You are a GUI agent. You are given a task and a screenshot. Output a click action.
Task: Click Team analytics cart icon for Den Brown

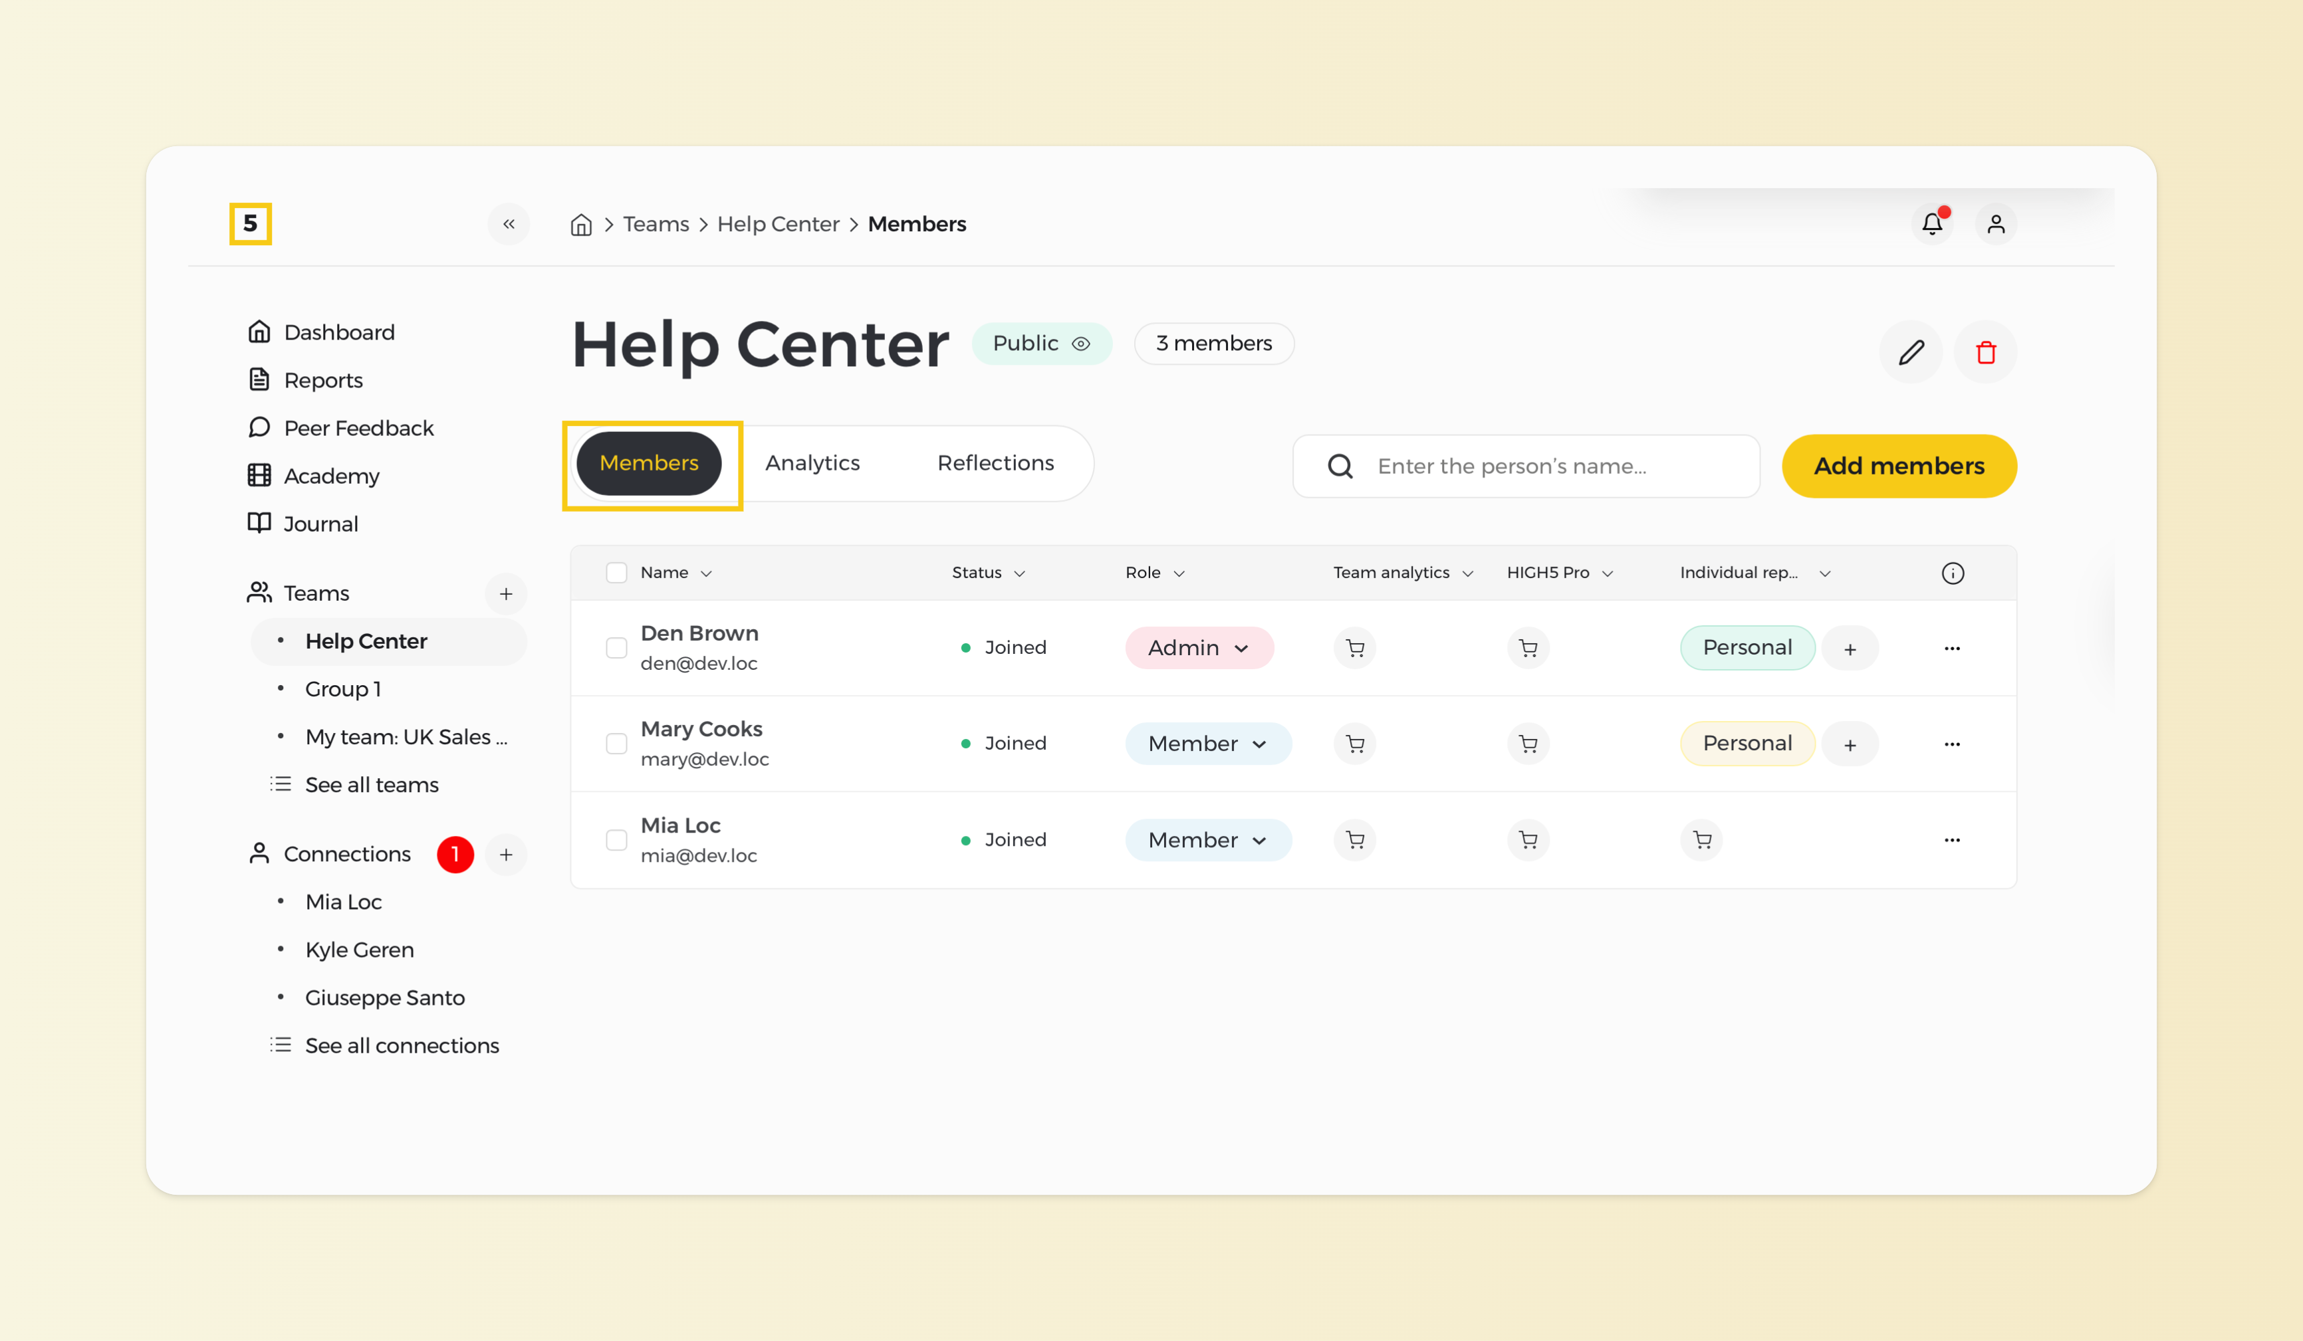coord(1356,648)
